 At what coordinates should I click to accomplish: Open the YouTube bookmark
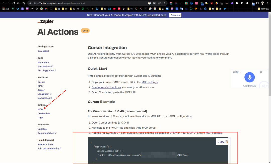pyautogui.click(x=114, y=9)
